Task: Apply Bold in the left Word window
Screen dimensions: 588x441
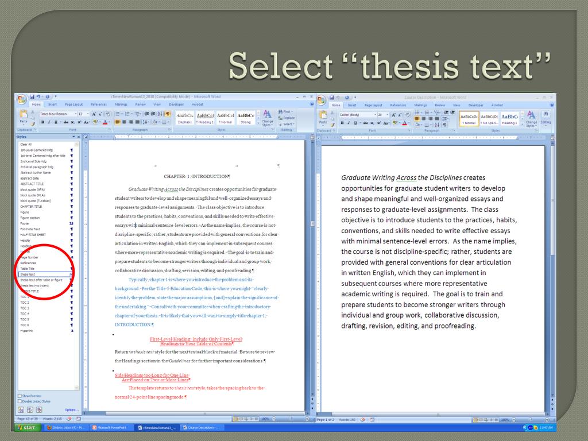Action: (42, 122)
